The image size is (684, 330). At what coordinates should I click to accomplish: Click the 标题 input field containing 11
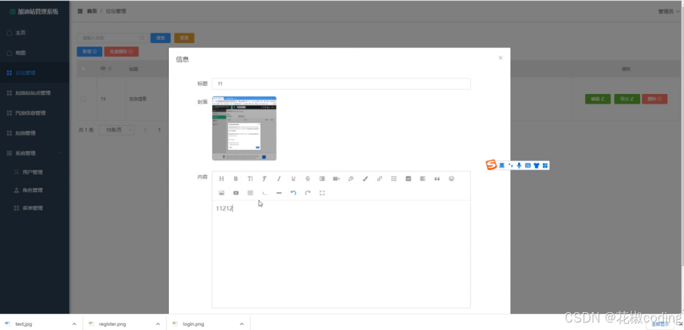coord(341,83)
